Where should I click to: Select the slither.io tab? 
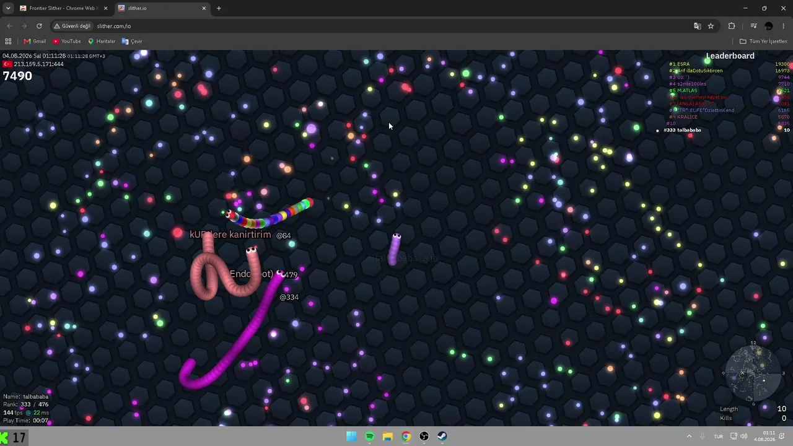(x=161, y=8)
